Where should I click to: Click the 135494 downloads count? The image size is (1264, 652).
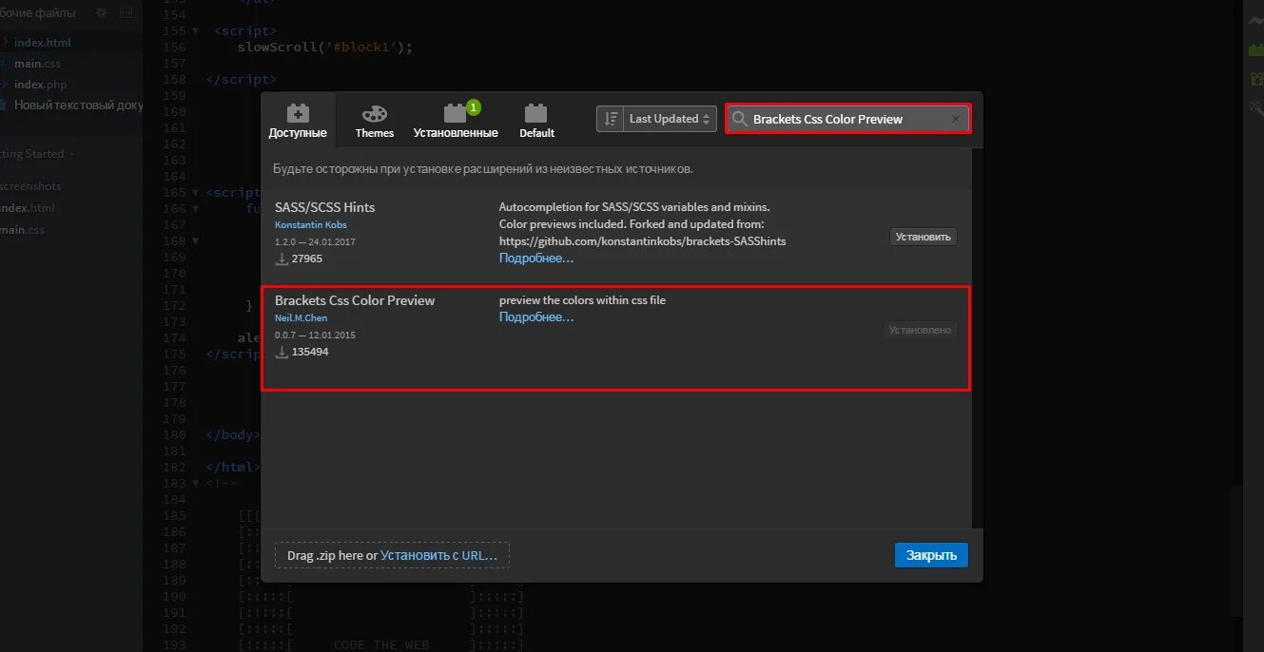pos(310,352)
